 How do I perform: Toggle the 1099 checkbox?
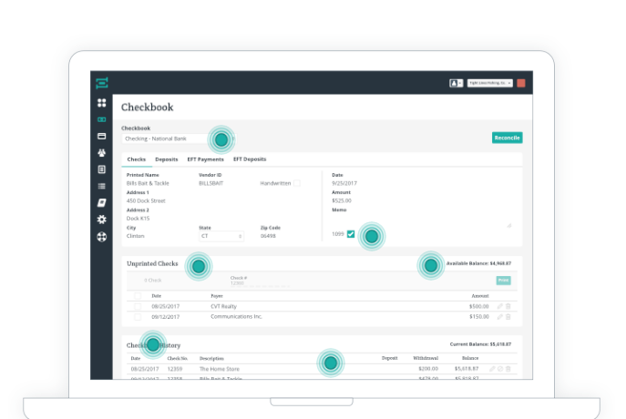[351, 234]
